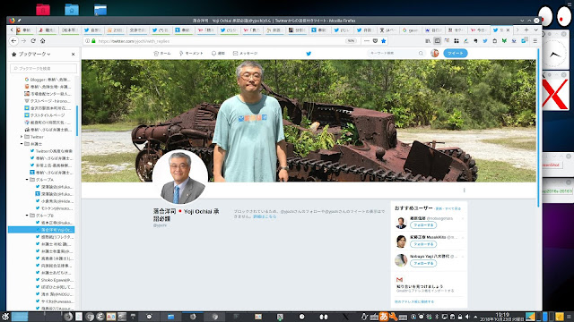Click the blue Twitter bird extension icon
Screen dimensions: 574x322
click(x=485, y=41)
